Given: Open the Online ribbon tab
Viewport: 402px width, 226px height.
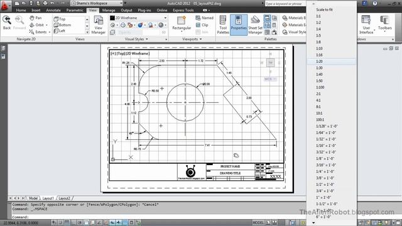Looking at the screenshot, I should [x=162, y=10].
